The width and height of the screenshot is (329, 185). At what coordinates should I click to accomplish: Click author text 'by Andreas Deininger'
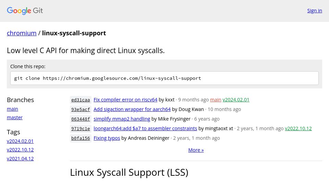(x=145, y=138)
